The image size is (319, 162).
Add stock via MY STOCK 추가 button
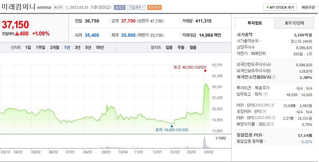pos(280,7)
